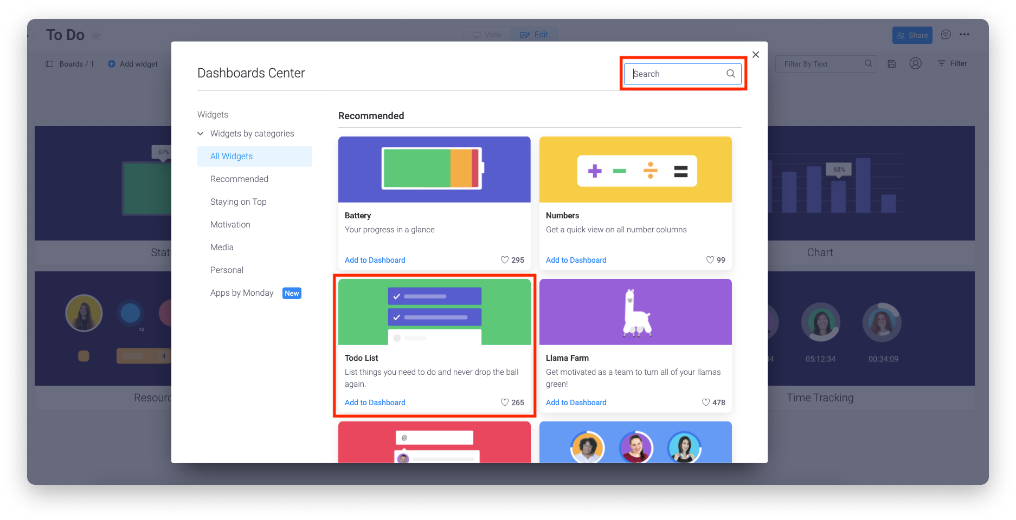Click Filter By Text input

pos(826,64)
